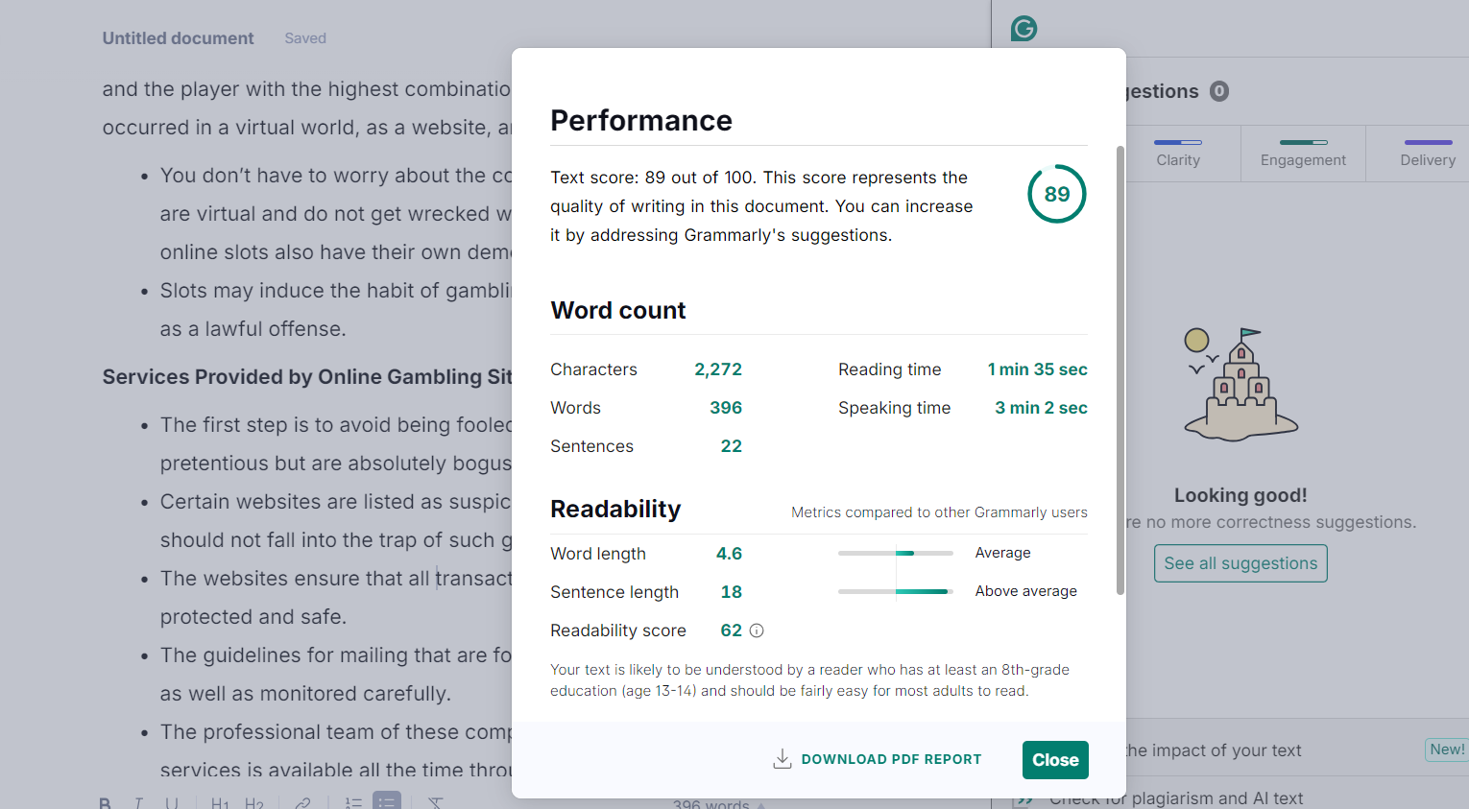Expand the 396 words counter

pos(718,804)
